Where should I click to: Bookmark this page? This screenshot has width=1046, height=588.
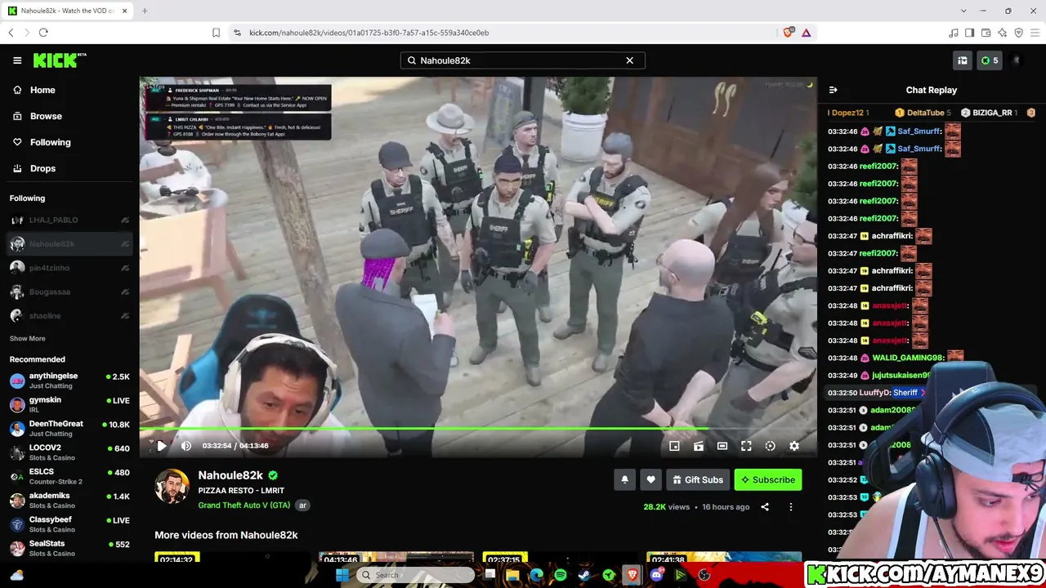(216, 33)
